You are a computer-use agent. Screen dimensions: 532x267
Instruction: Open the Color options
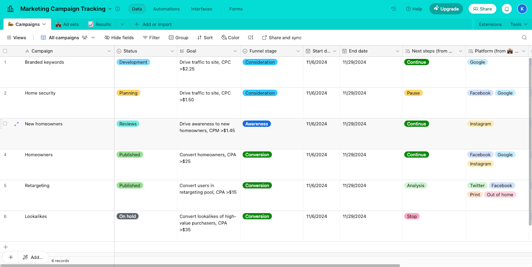coord(230,38)
